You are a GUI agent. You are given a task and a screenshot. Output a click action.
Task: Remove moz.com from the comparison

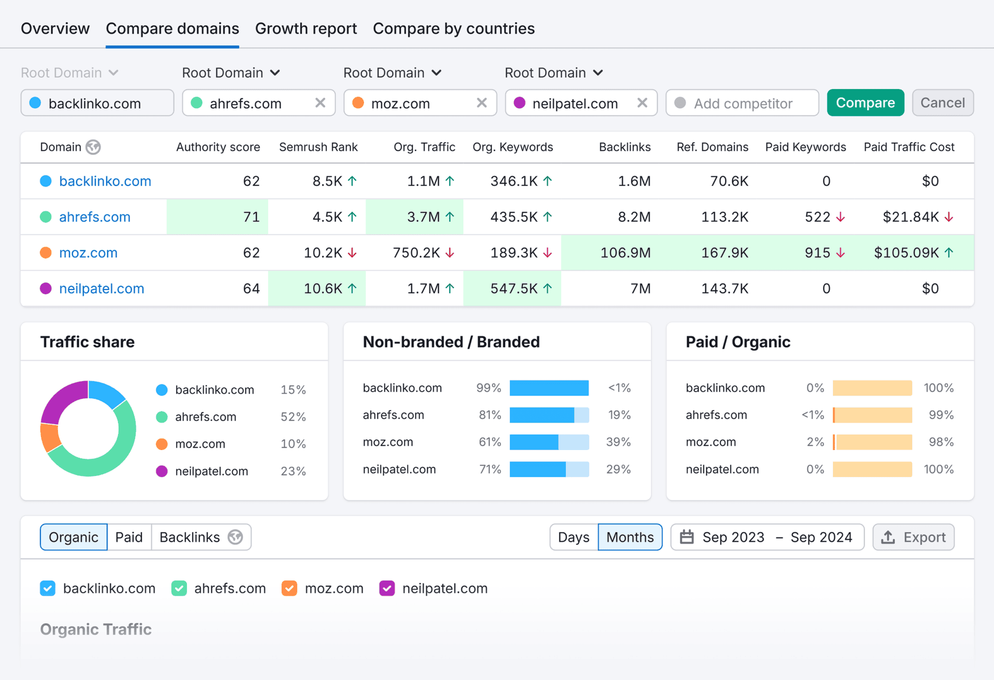point(482,103)
